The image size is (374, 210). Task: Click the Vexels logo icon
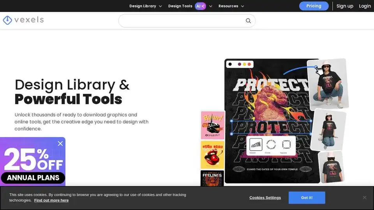point(7,20)
